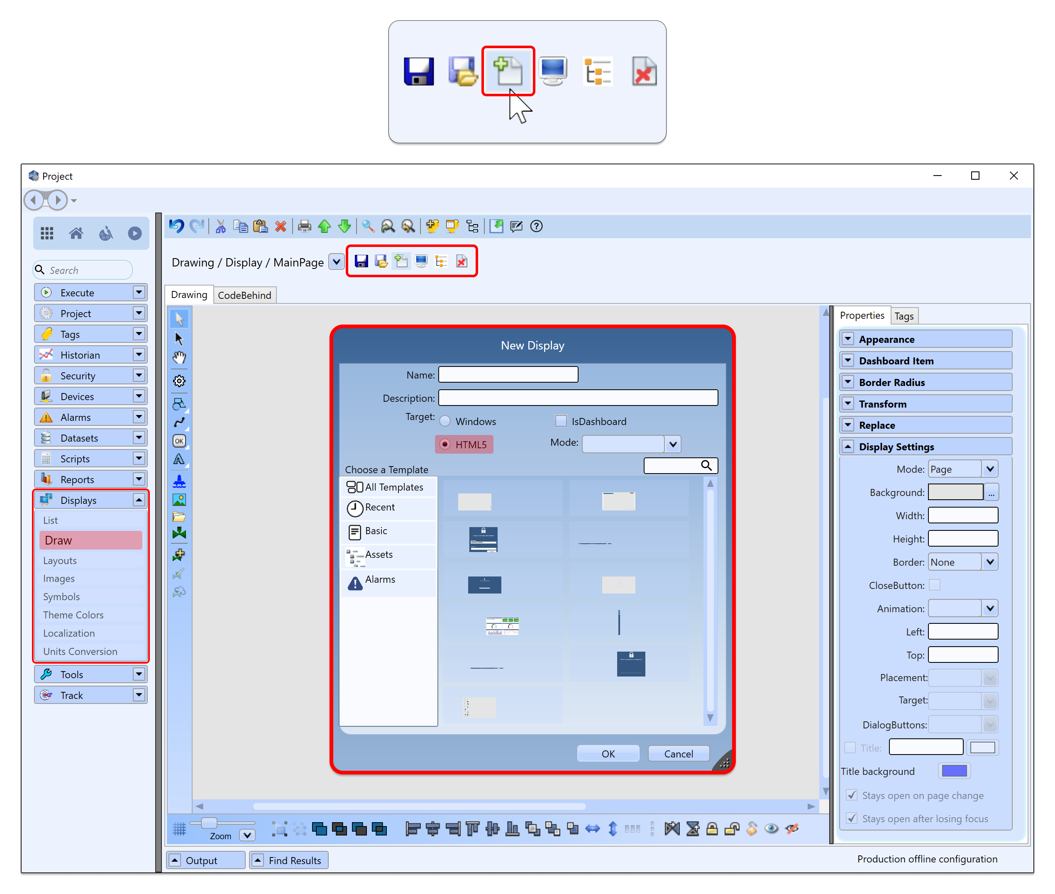The image size is (1055, 894).
Task: Click the Help question mark icon
Action: pyautogui.click(x=536, y=226)
